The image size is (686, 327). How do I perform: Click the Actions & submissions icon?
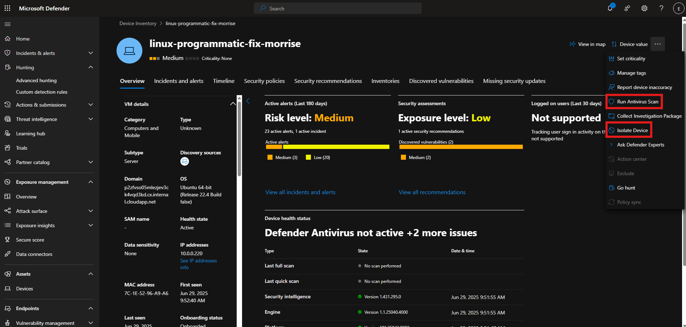click(8, 104)
